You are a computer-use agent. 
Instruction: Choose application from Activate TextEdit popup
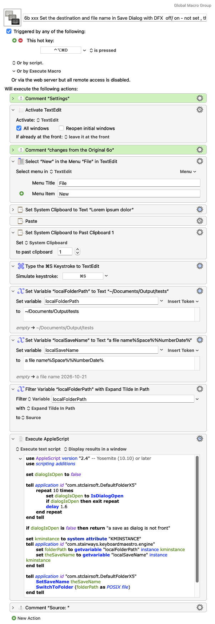point(48,120)
